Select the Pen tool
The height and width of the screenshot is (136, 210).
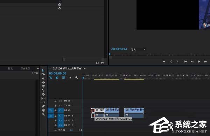(x=43, y=106)
